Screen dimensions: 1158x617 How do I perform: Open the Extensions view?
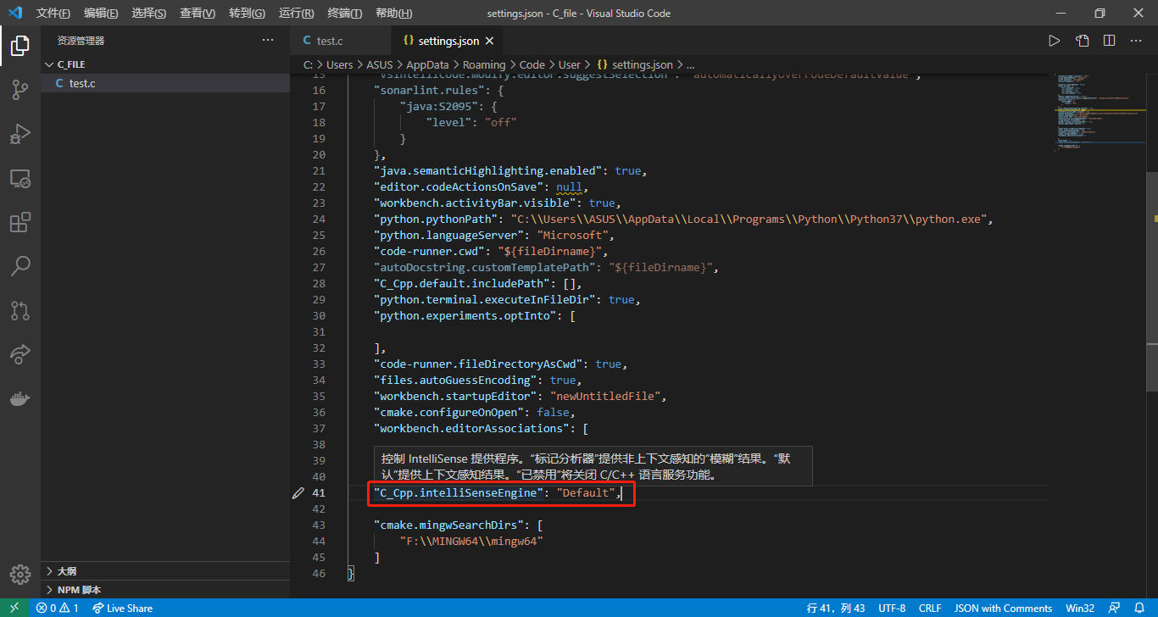pyautogui.click(x=19, y=222)
